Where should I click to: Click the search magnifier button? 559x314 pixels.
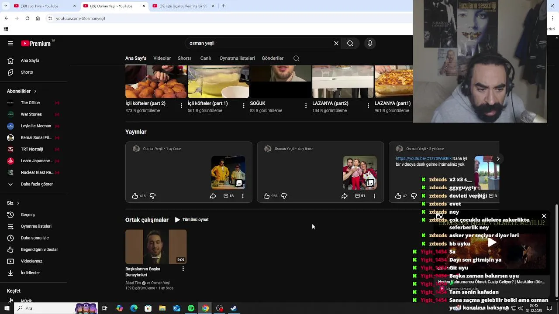tap(350, 43)
